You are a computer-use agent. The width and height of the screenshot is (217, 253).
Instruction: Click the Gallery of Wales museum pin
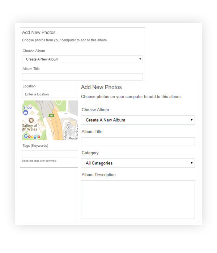click(x=31, y=120)
